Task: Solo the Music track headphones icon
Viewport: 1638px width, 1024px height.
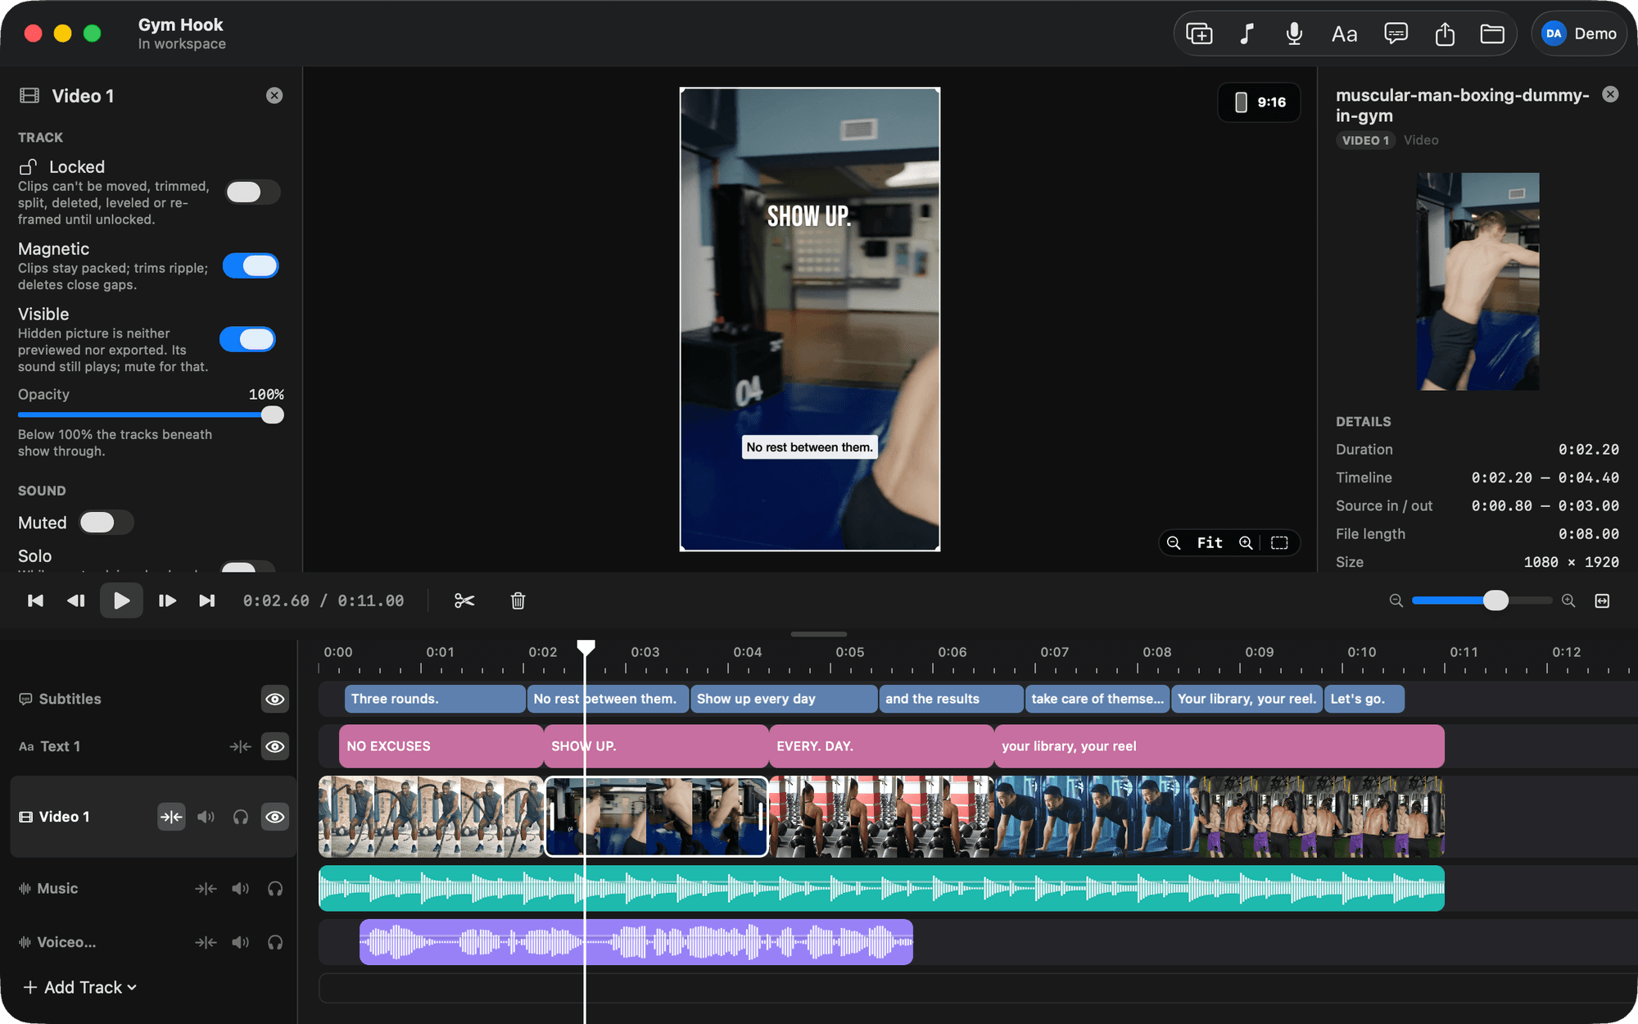Action: [x=275, y=888]
